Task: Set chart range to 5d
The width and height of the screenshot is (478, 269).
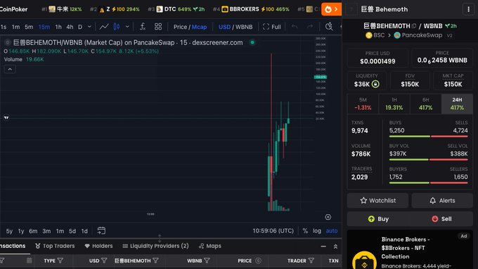Action: (72, 231)
